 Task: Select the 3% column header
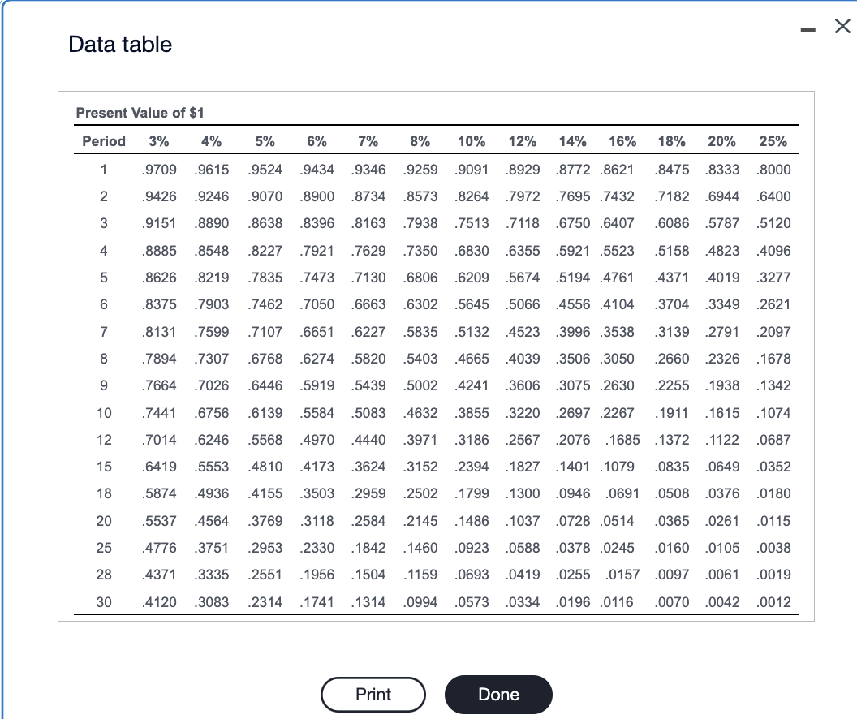[159, 141]
